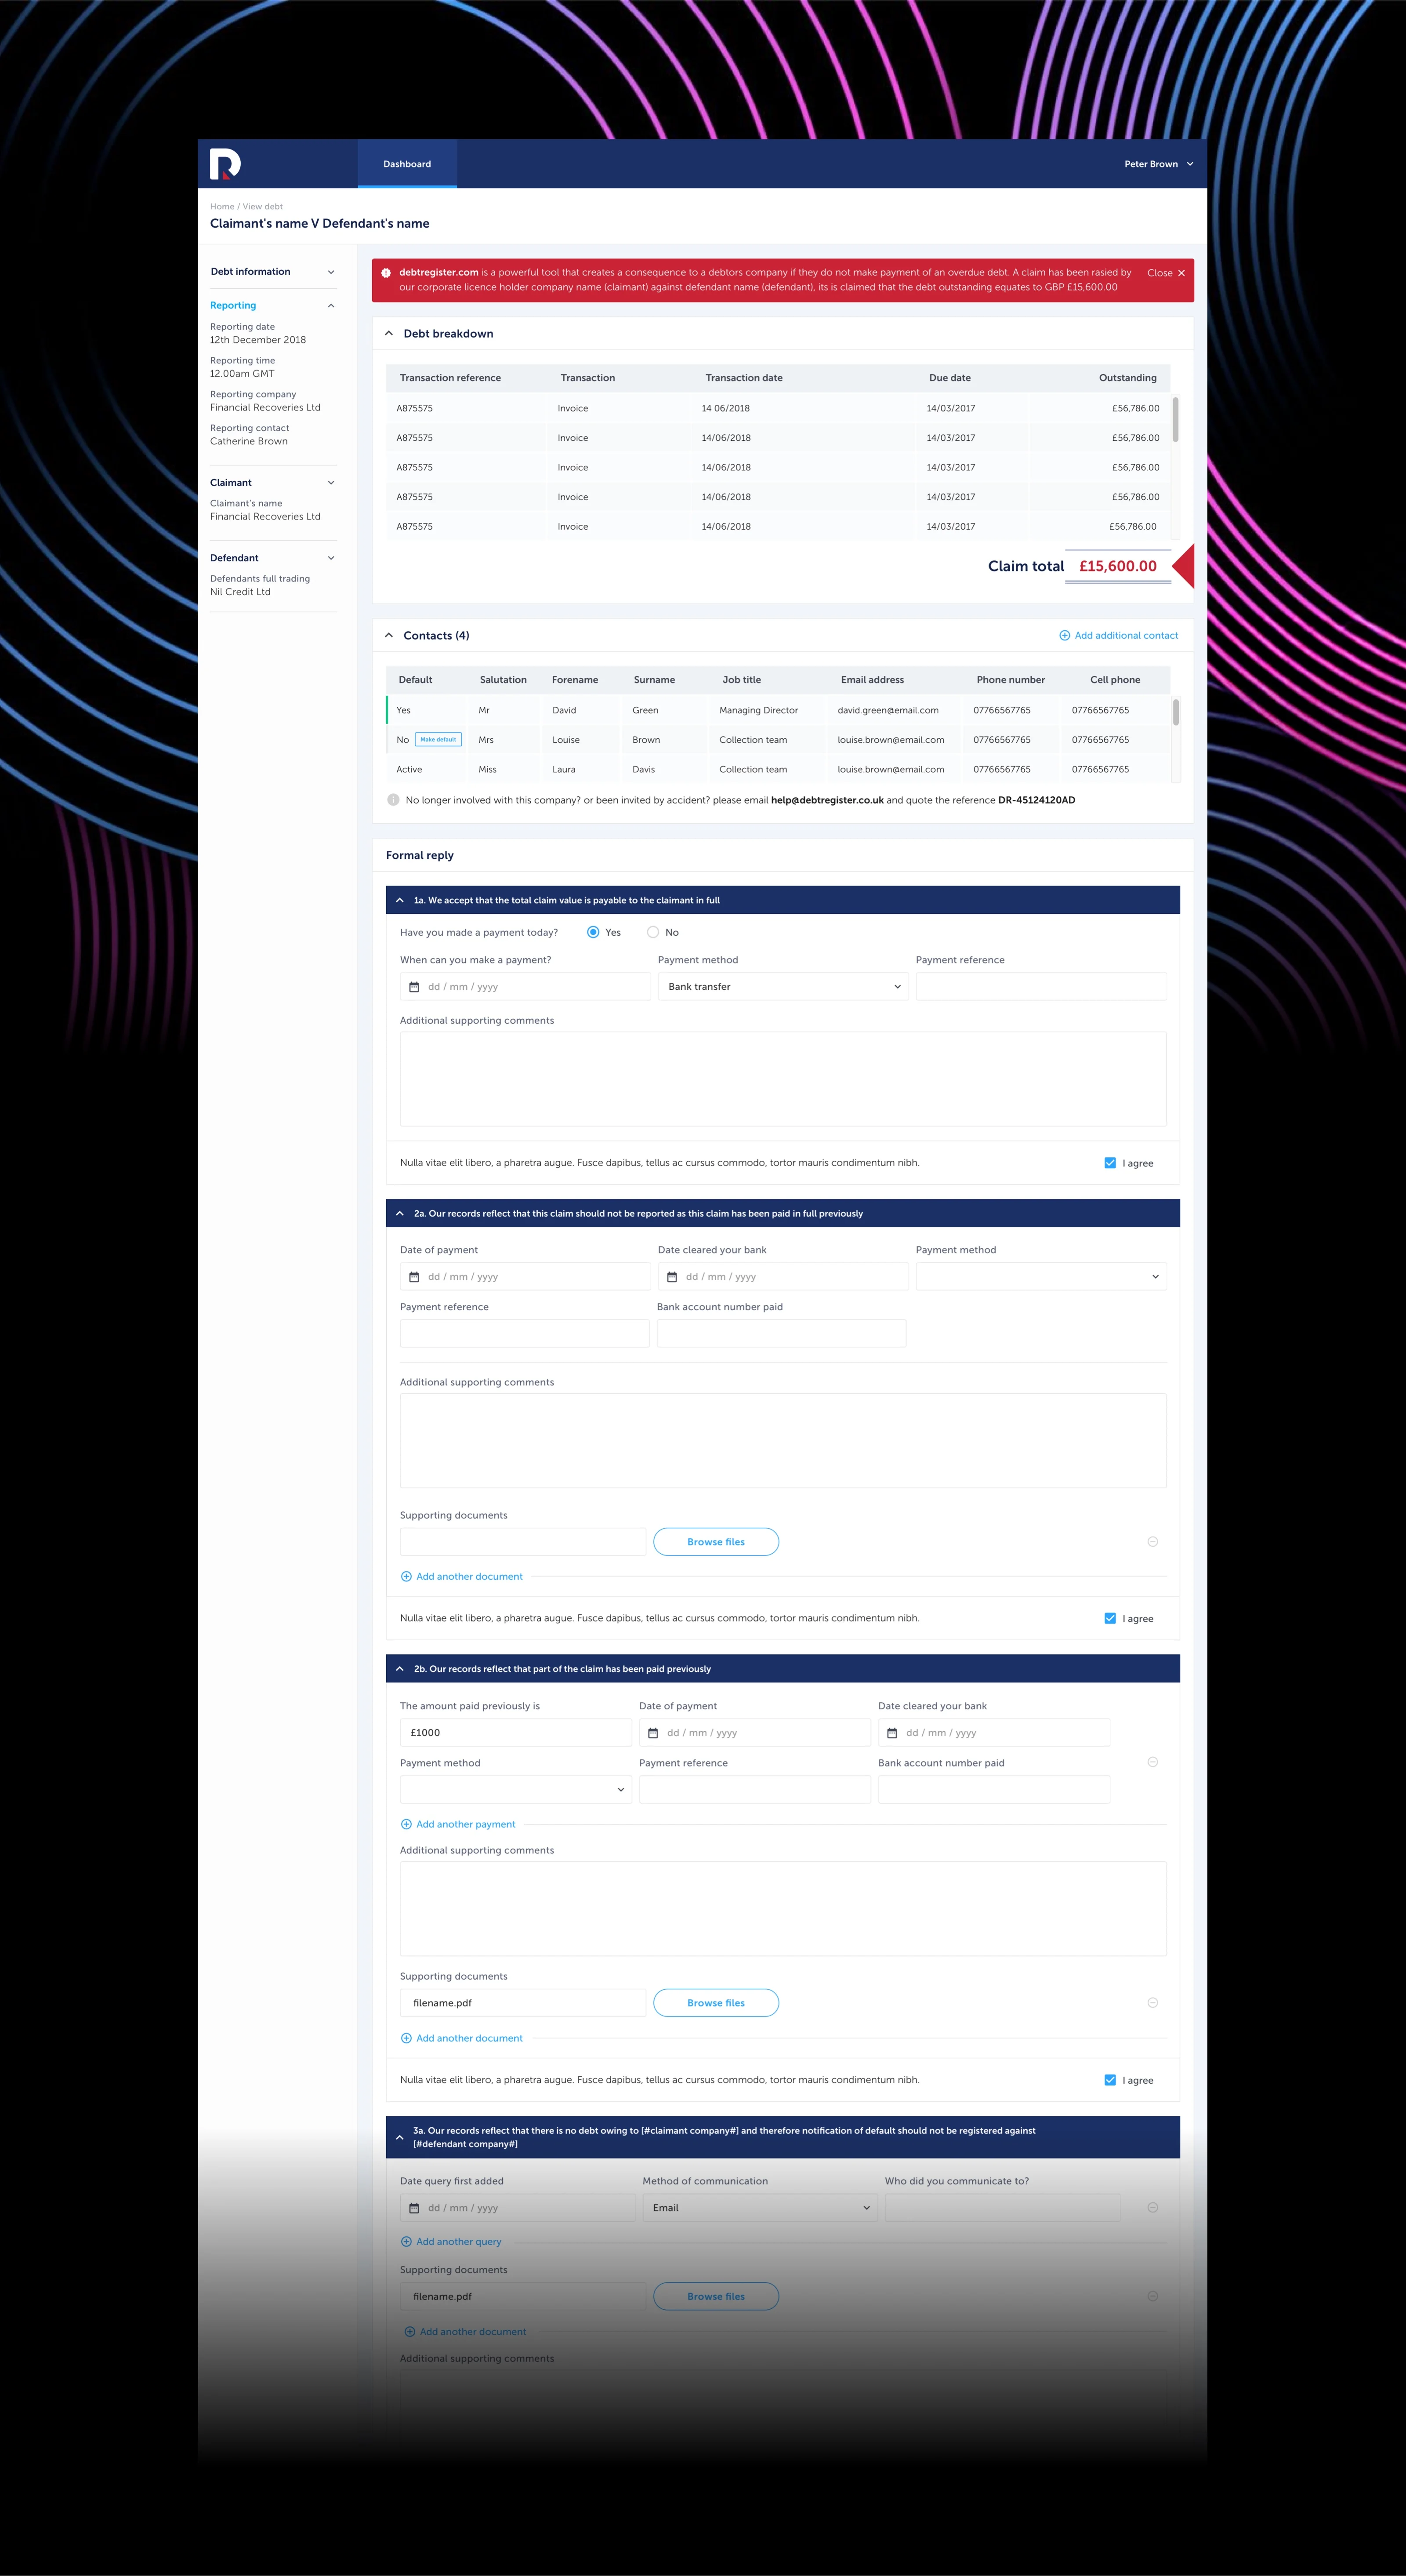The height and width of the screenshot is (2576, 1406).
Task: Click the amount paid previously £1000 field
Action: (x=516, y=1733)
